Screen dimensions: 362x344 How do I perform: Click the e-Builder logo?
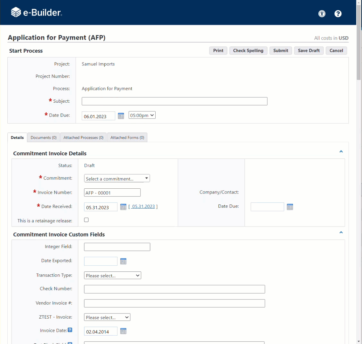tap(36, 13)
